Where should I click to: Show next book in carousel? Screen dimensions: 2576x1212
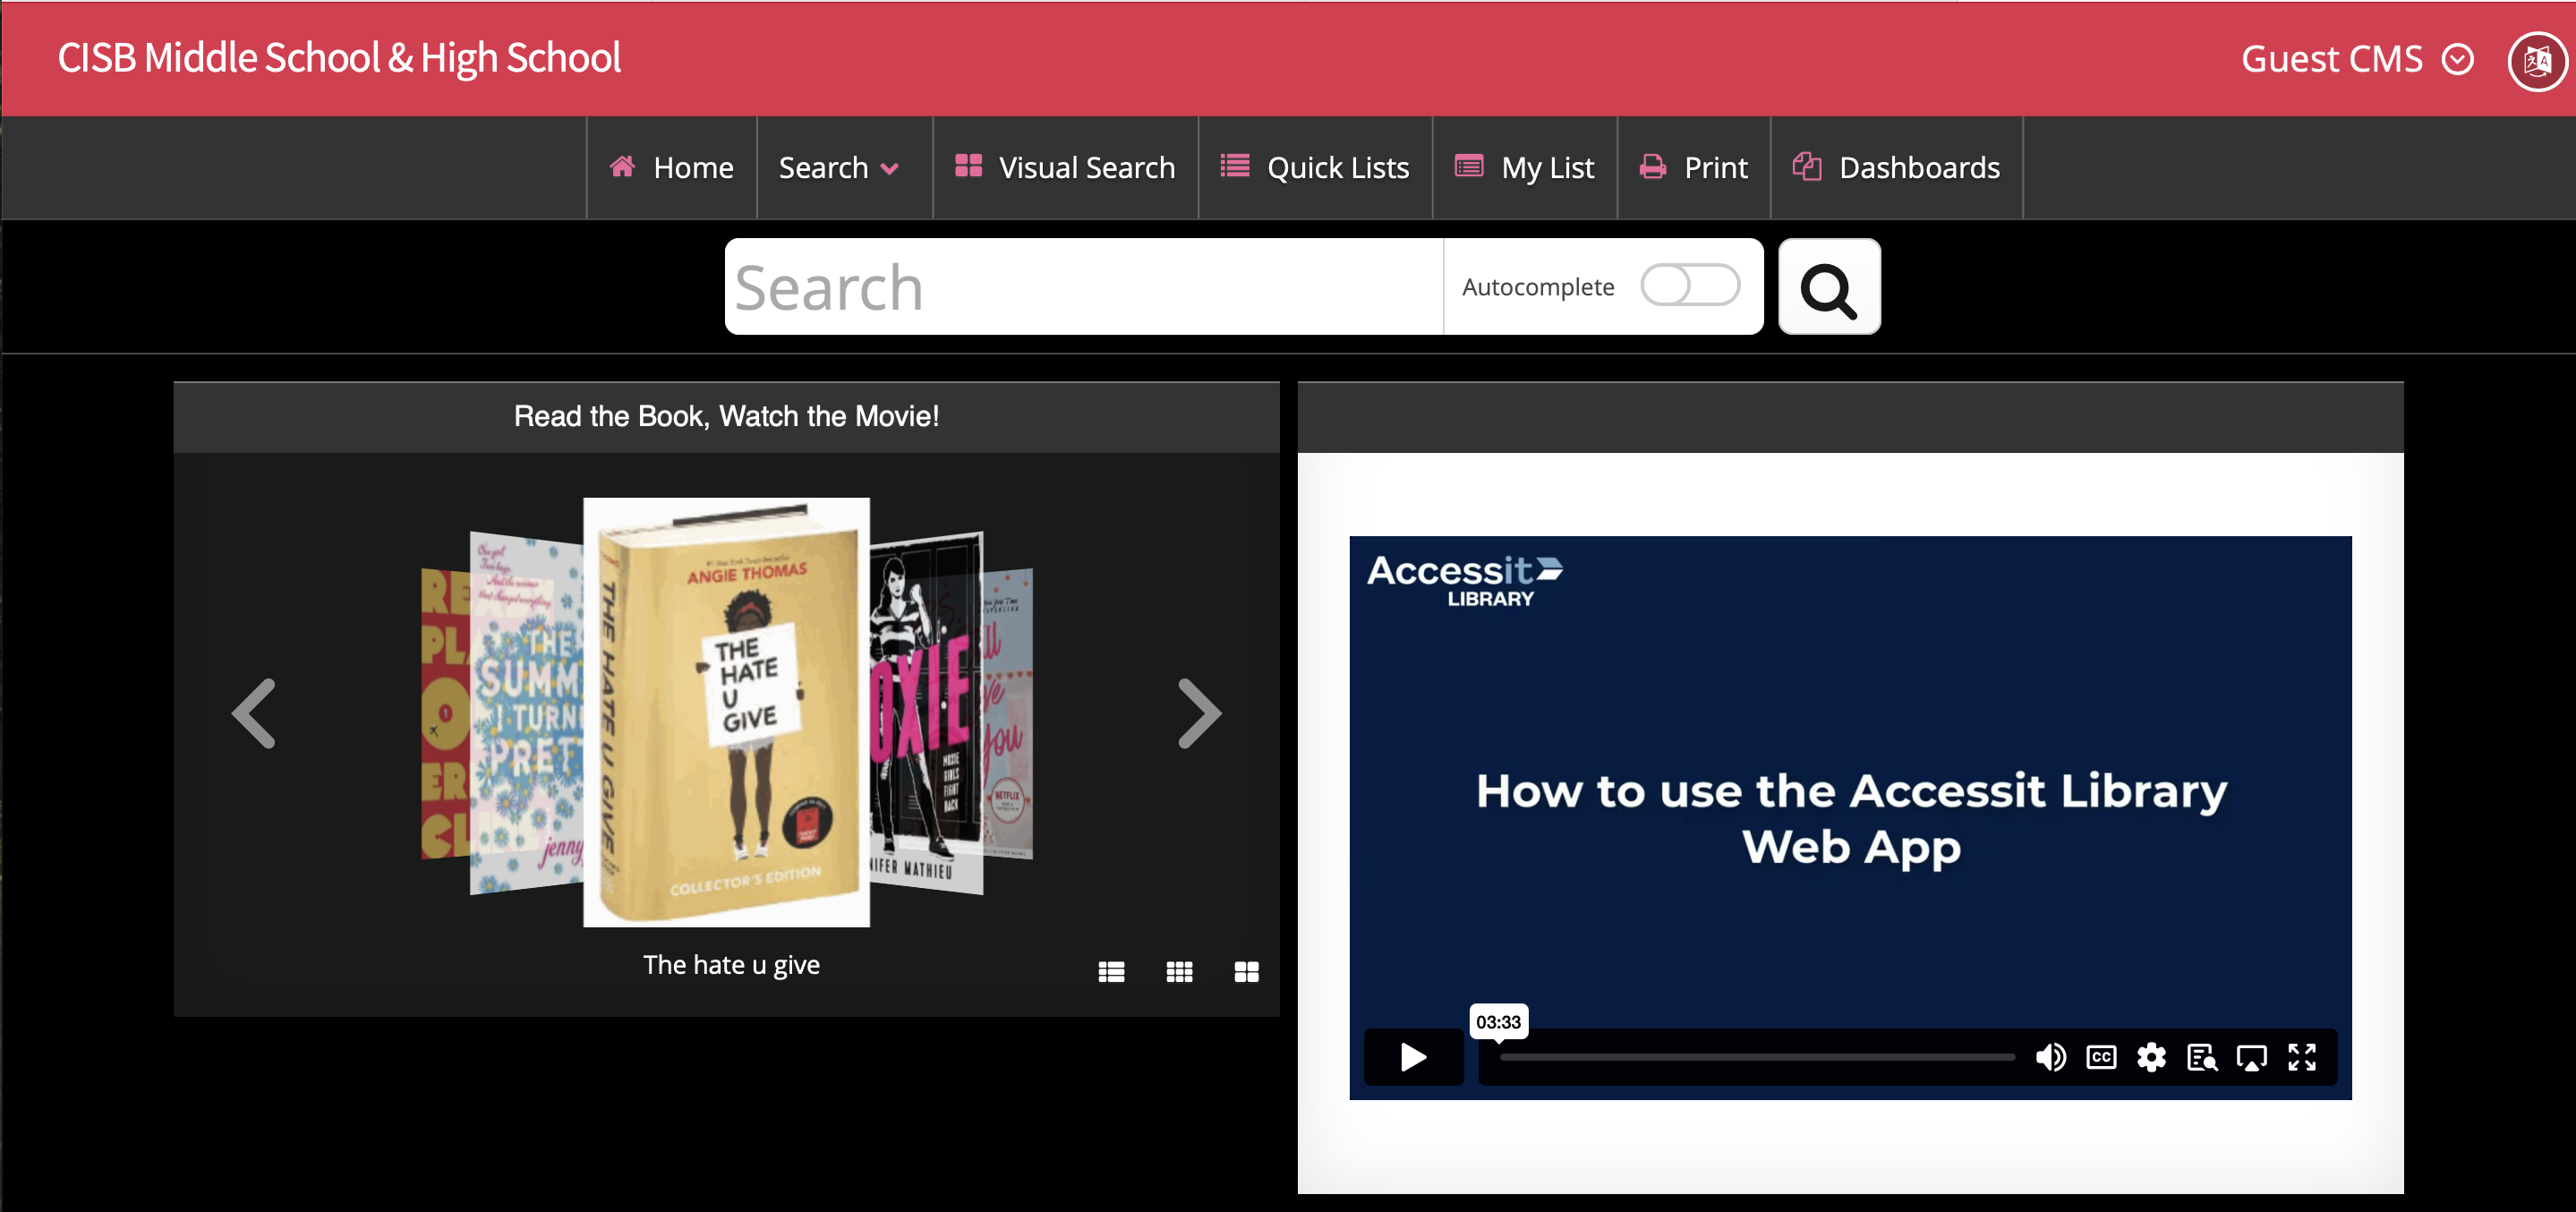click(1199, 713)
